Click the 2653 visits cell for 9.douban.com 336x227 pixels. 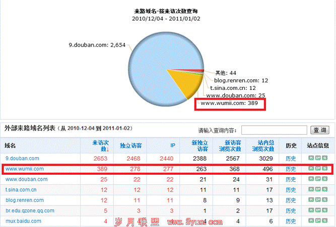[x=100, y=159]
